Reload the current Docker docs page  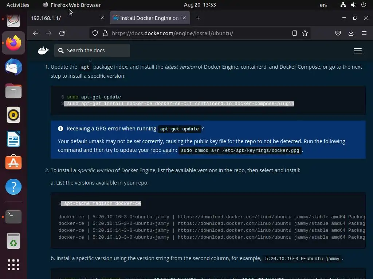click(62, 33)
